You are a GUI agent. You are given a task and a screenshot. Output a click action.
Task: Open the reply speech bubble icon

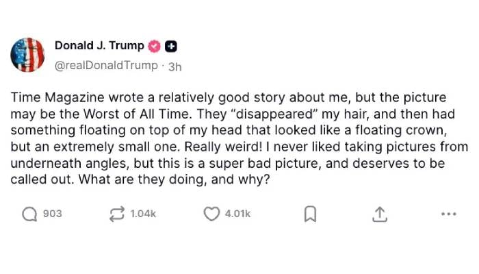29,214
